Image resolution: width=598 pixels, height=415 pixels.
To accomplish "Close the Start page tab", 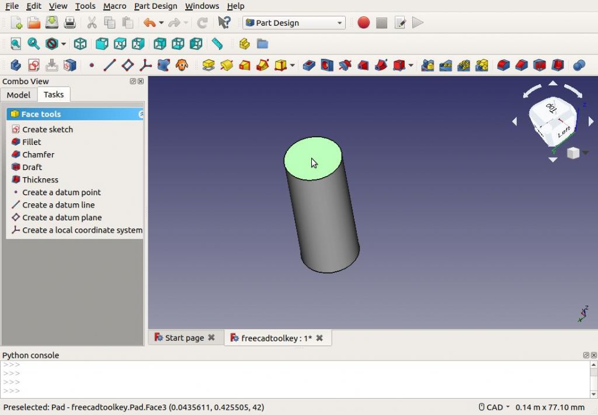I will pos(211,337).
